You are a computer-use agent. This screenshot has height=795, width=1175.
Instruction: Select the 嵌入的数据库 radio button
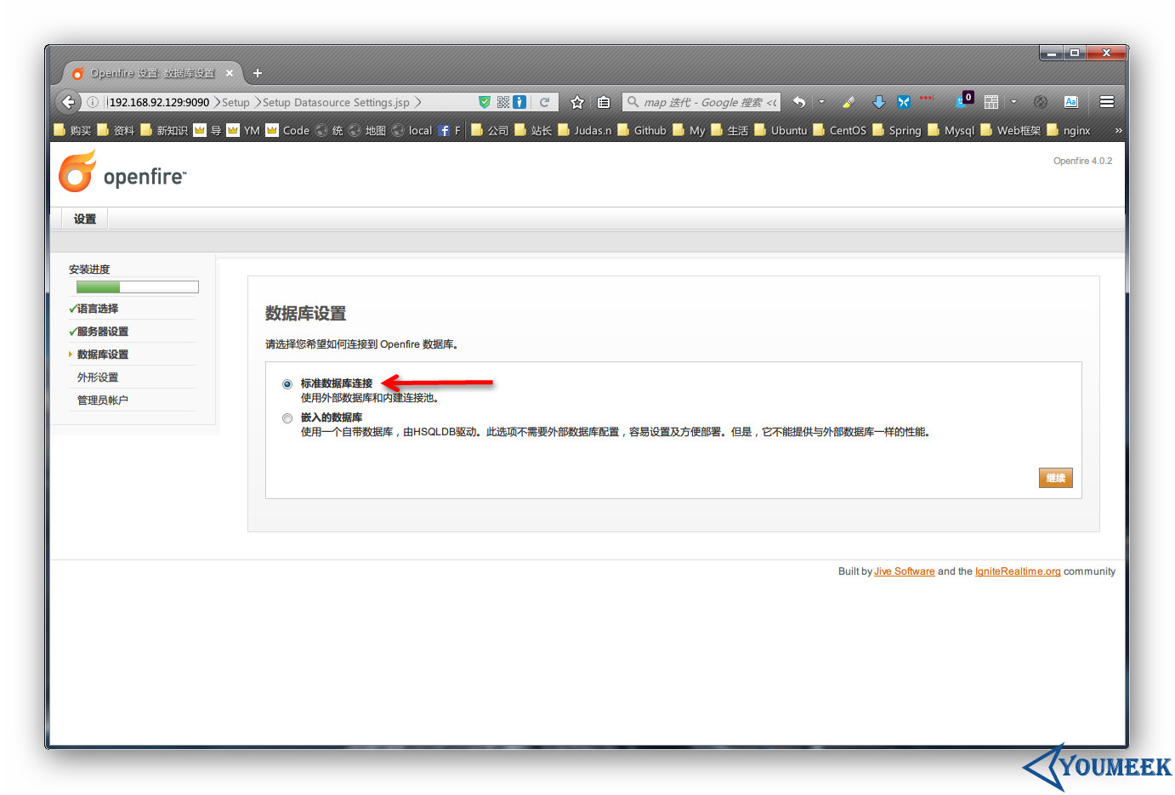[x=287, y=418]
